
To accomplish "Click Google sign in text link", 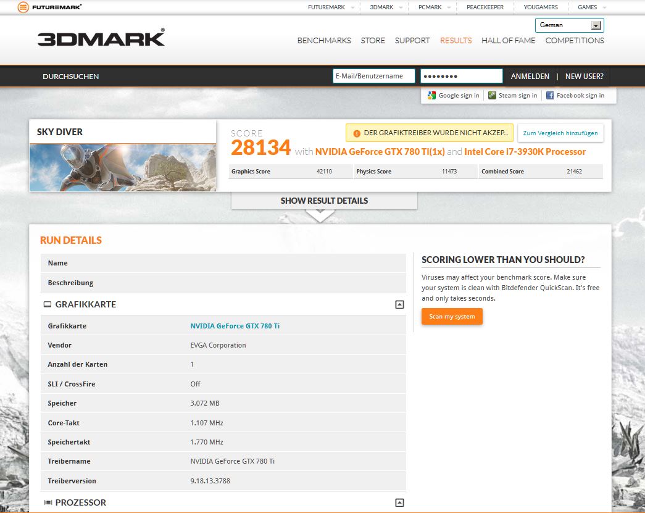I will pyautogui.click(x=459, y=96).
